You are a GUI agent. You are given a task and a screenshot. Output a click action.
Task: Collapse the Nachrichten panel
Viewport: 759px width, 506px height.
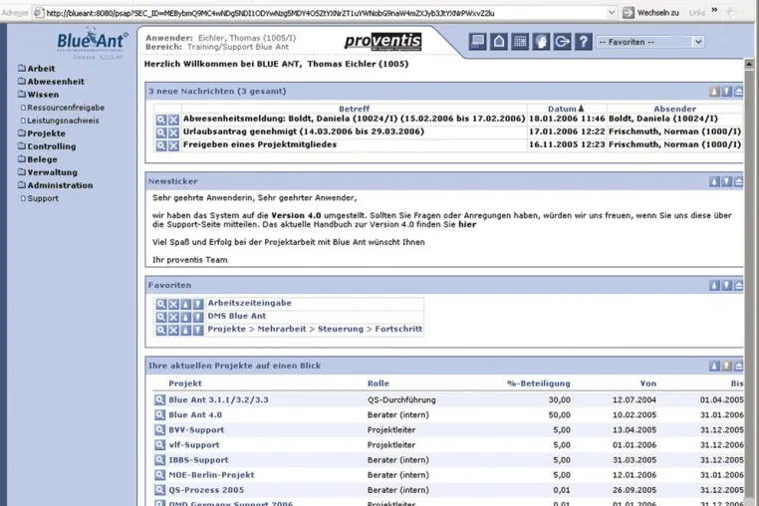[x=739, y=91]
